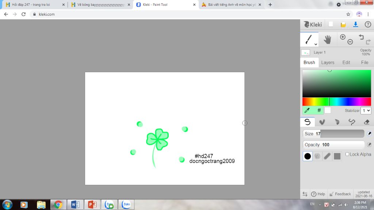Activate the eyedropper color picker
This screenshot has height=210, width=374.
[307, 110]
